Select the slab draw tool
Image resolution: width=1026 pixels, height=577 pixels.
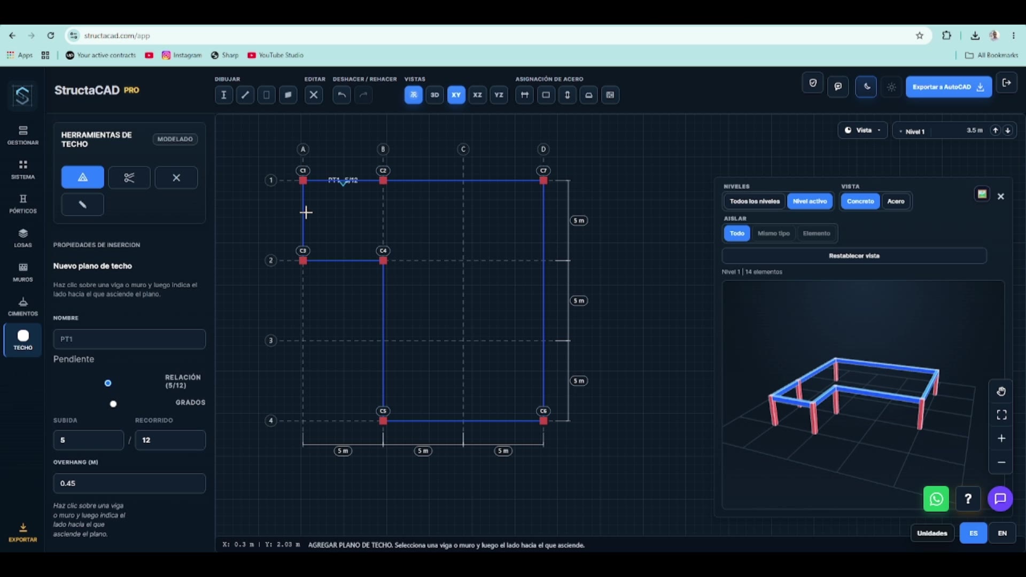[x=288, y=95]
